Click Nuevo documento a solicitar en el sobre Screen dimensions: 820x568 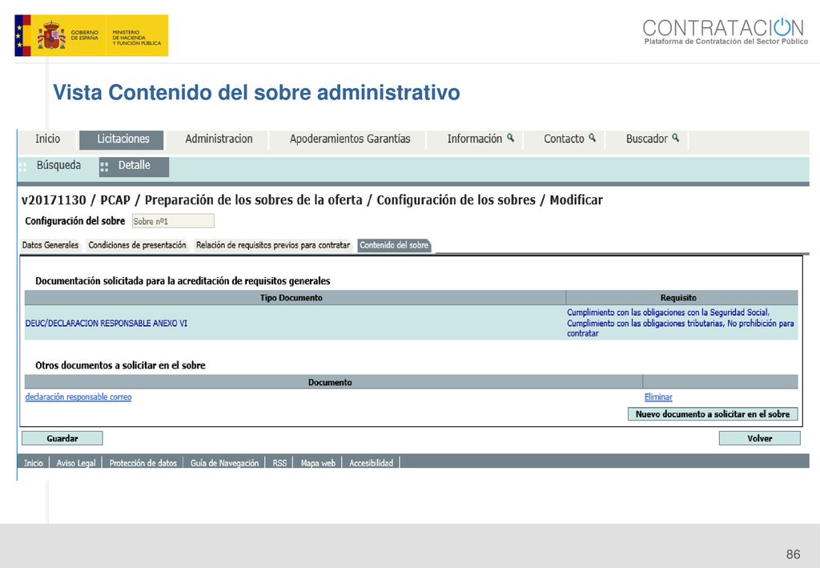[713, 414]
